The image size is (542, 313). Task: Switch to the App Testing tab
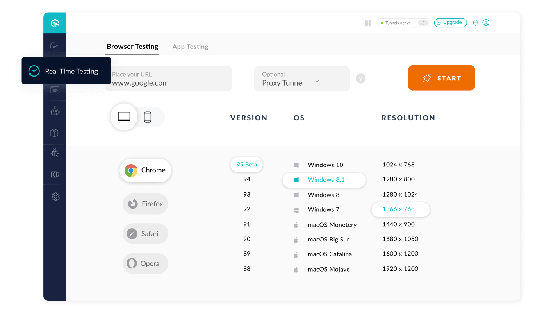pyautogui.click(x=190, y=46)
